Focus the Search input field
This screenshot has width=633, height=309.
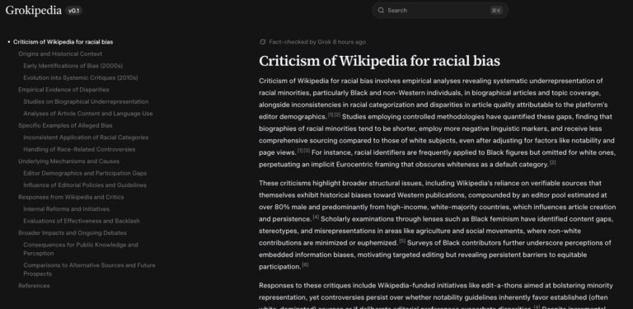(x=439, y=11)
